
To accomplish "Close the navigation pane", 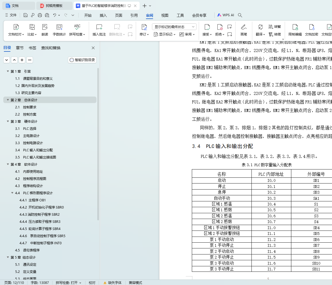I will (x=93, y=48).
